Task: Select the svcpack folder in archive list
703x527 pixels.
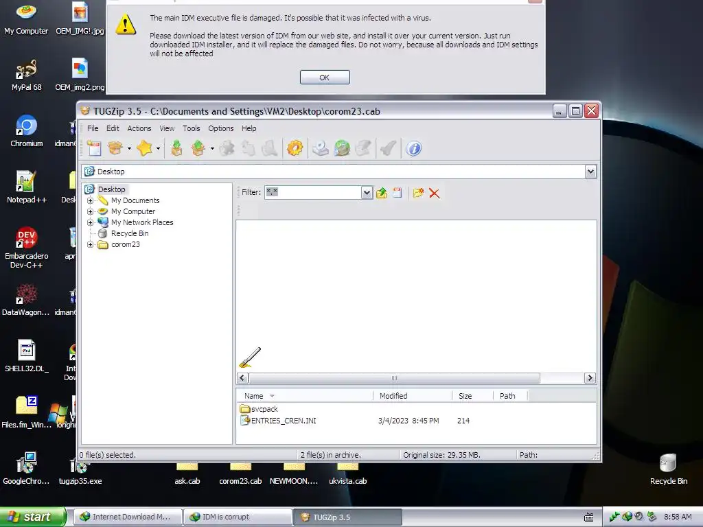Action: (259, 409)
